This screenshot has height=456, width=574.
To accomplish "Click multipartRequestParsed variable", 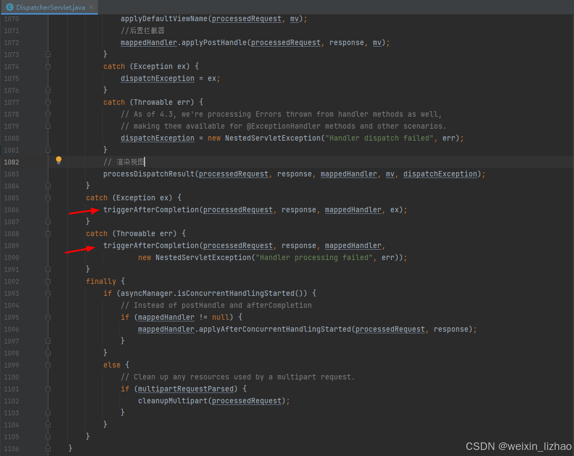I will coord(185,389).
